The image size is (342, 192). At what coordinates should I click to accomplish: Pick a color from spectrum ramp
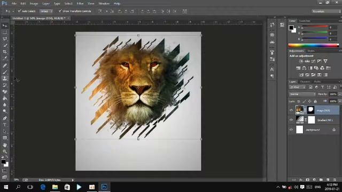coord(314,45)
